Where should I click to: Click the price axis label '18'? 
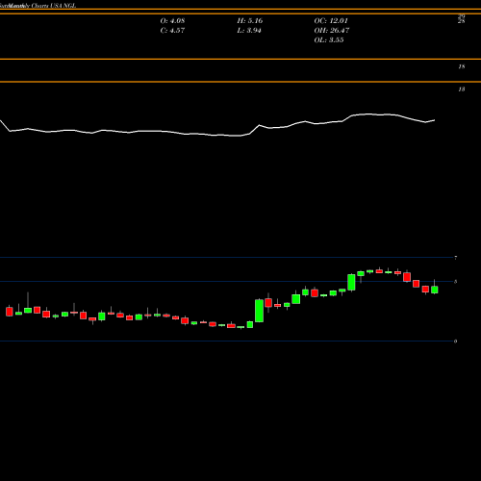tap(462, 66)
